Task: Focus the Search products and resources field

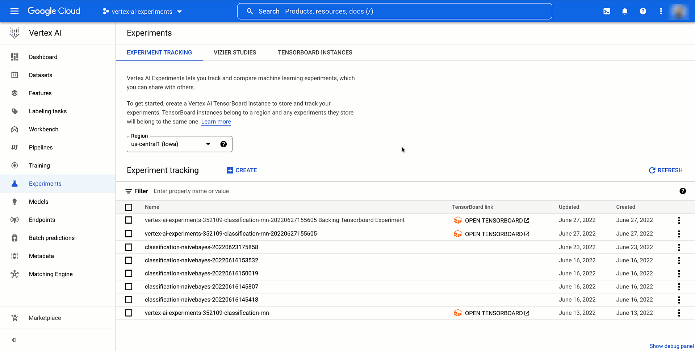Action: click(395, 11)
